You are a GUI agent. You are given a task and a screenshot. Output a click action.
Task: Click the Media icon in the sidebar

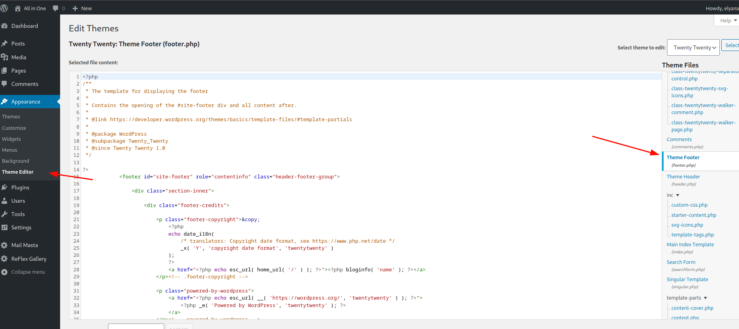4,57
